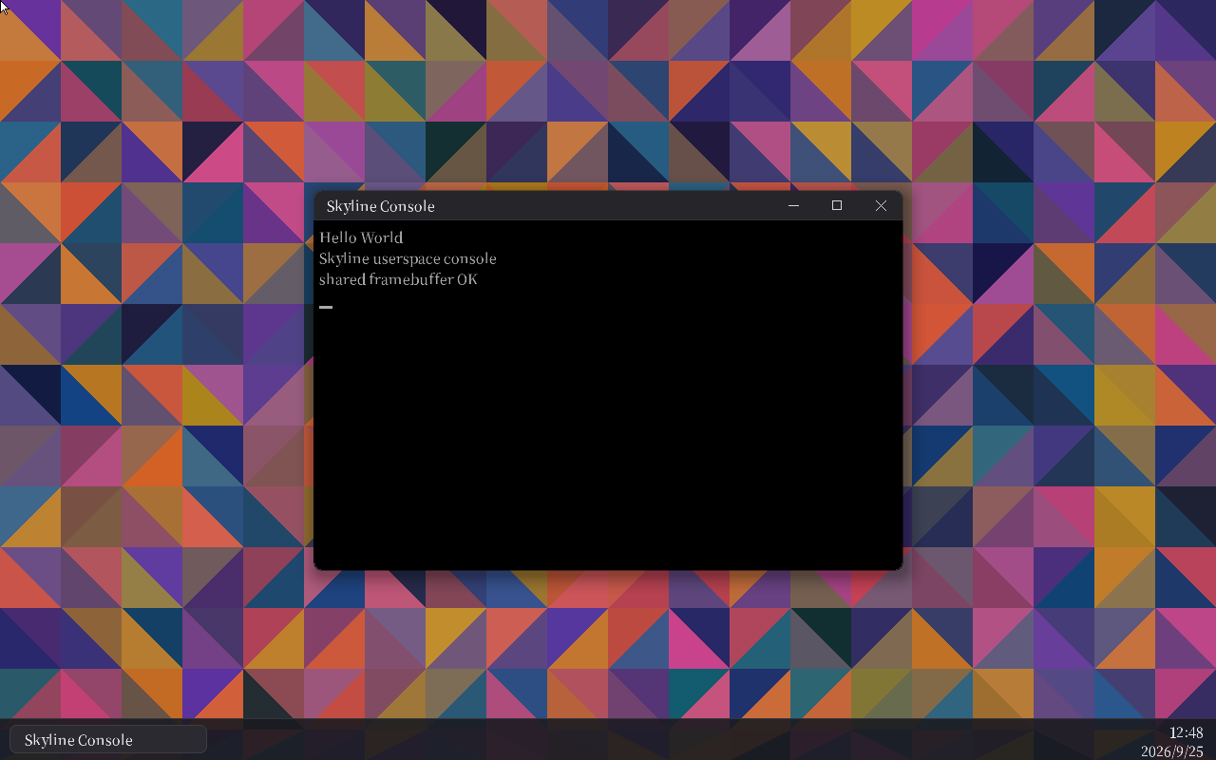Minimize the Skyline Console window

pyautogui.click(x=793, y=206)
